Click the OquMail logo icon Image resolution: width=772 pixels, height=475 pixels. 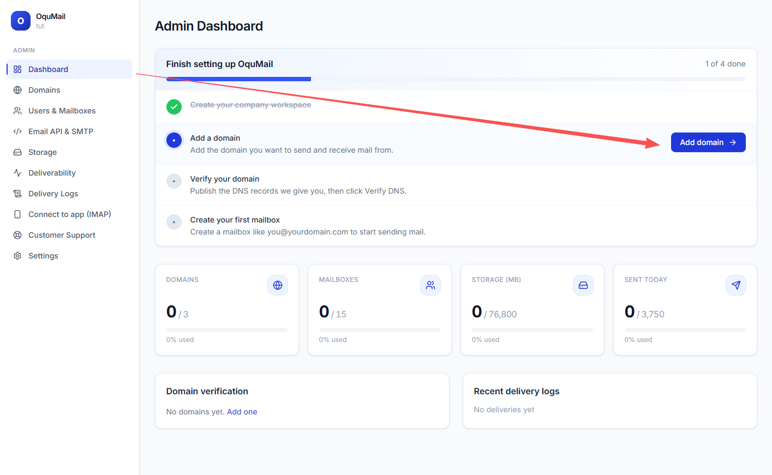(21, 21)
